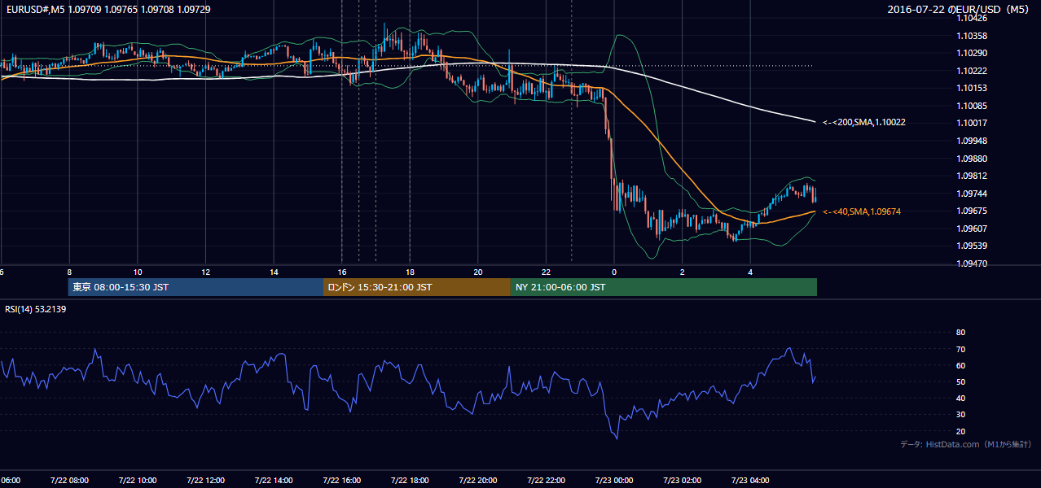Click the 7/22 18:00 time axis label

pyautogui.click(x=410, y=481)
